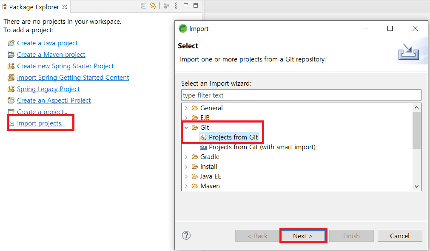Image resolution: width=430 pixels, height=251 pixels.
Task: Click the Import Spring Getting Started icon
Action: [x=11, y=78]
